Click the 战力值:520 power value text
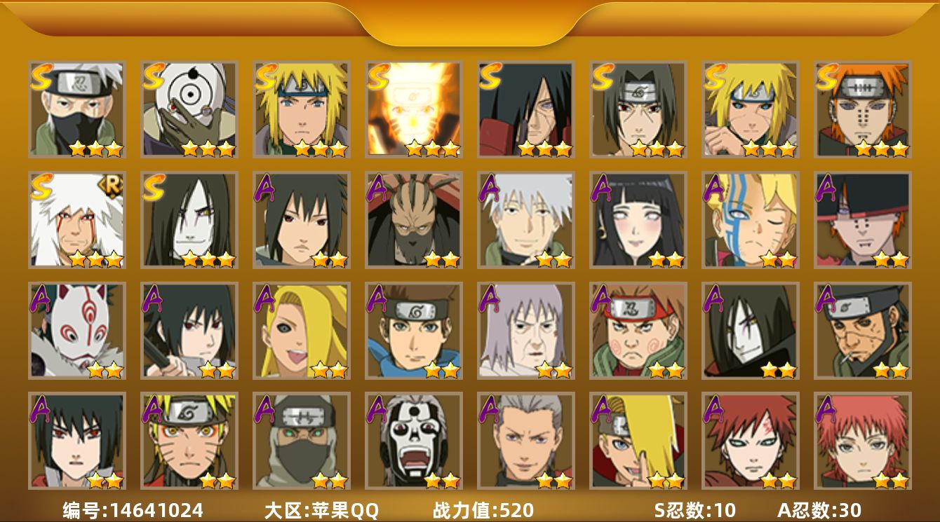This screenshot has height=522, width=940. pos(483,510)
